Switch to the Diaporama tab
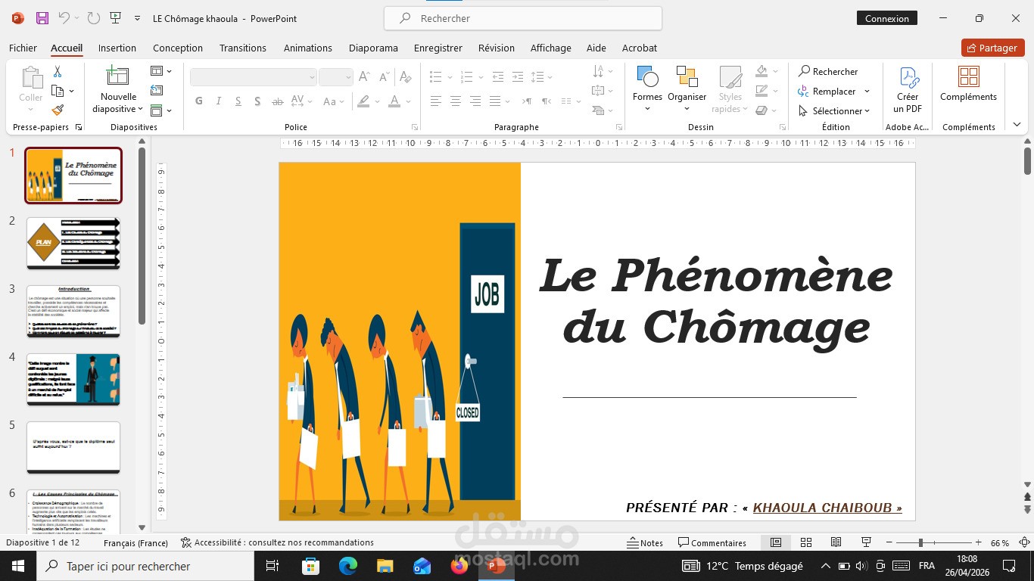Image resolution: width=1034 pixels, height=581 pixels. click(373, 48)
